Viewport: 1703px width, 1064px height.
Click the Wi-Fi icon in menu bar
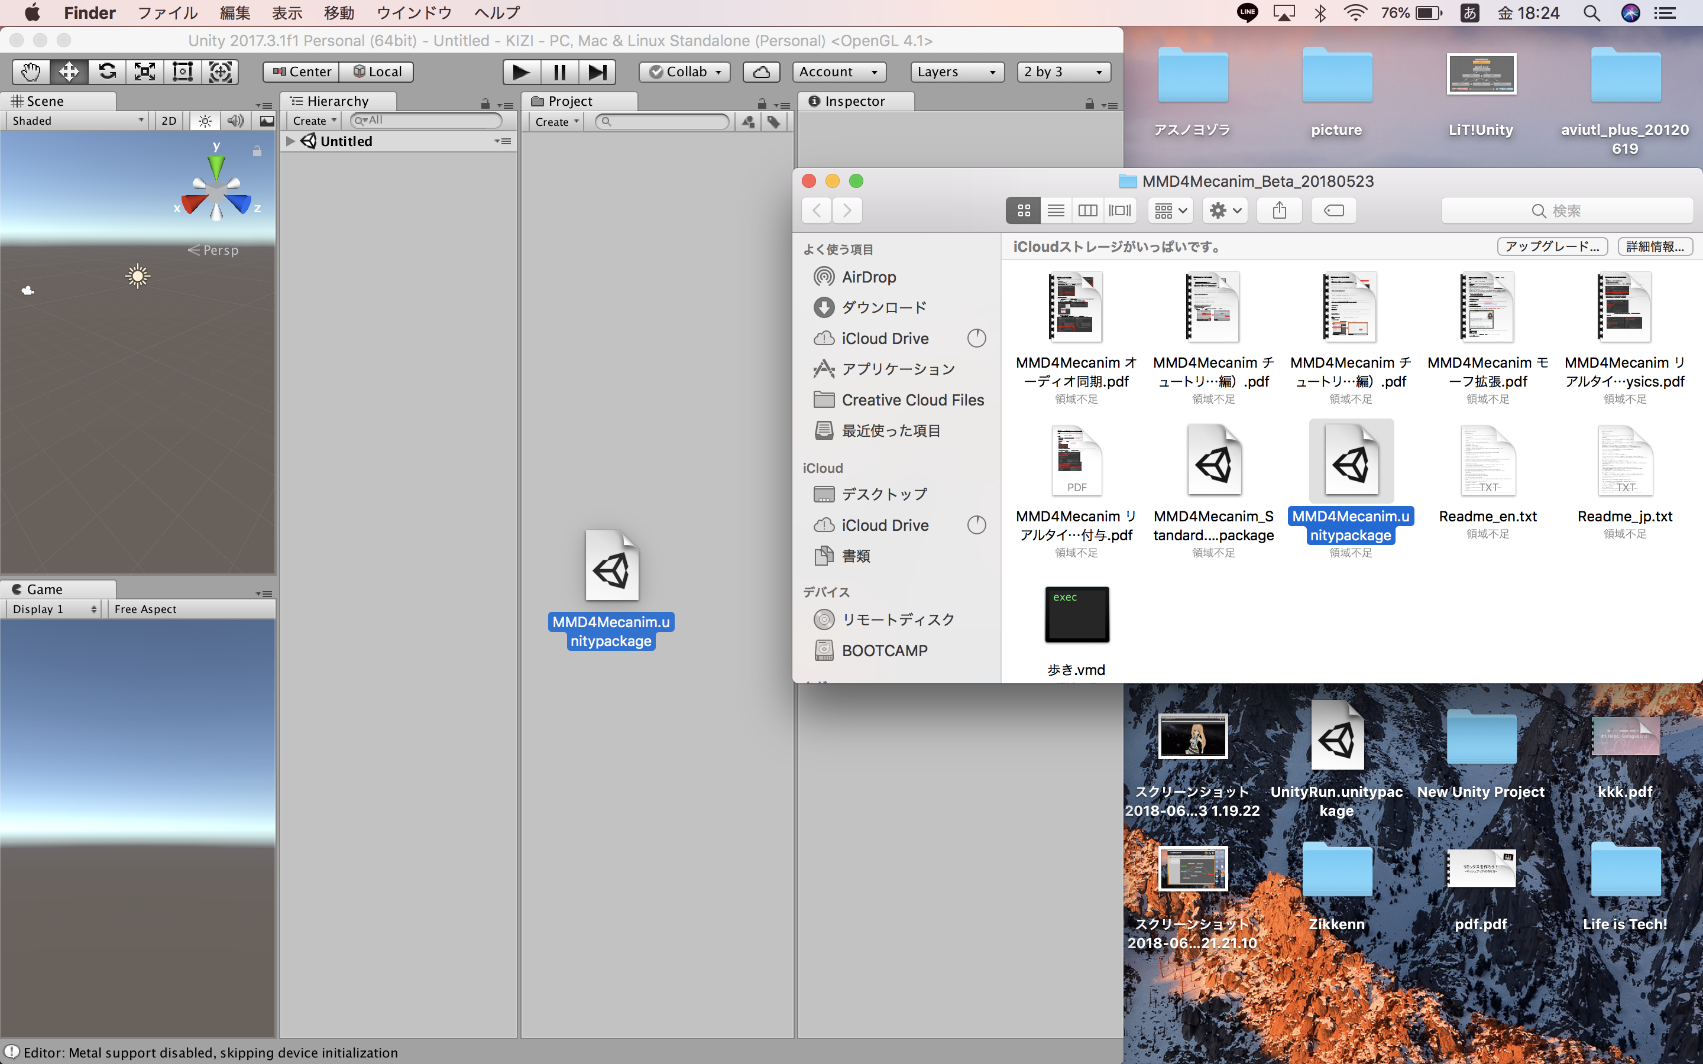pyautogui.click(x=1355, y=12)
